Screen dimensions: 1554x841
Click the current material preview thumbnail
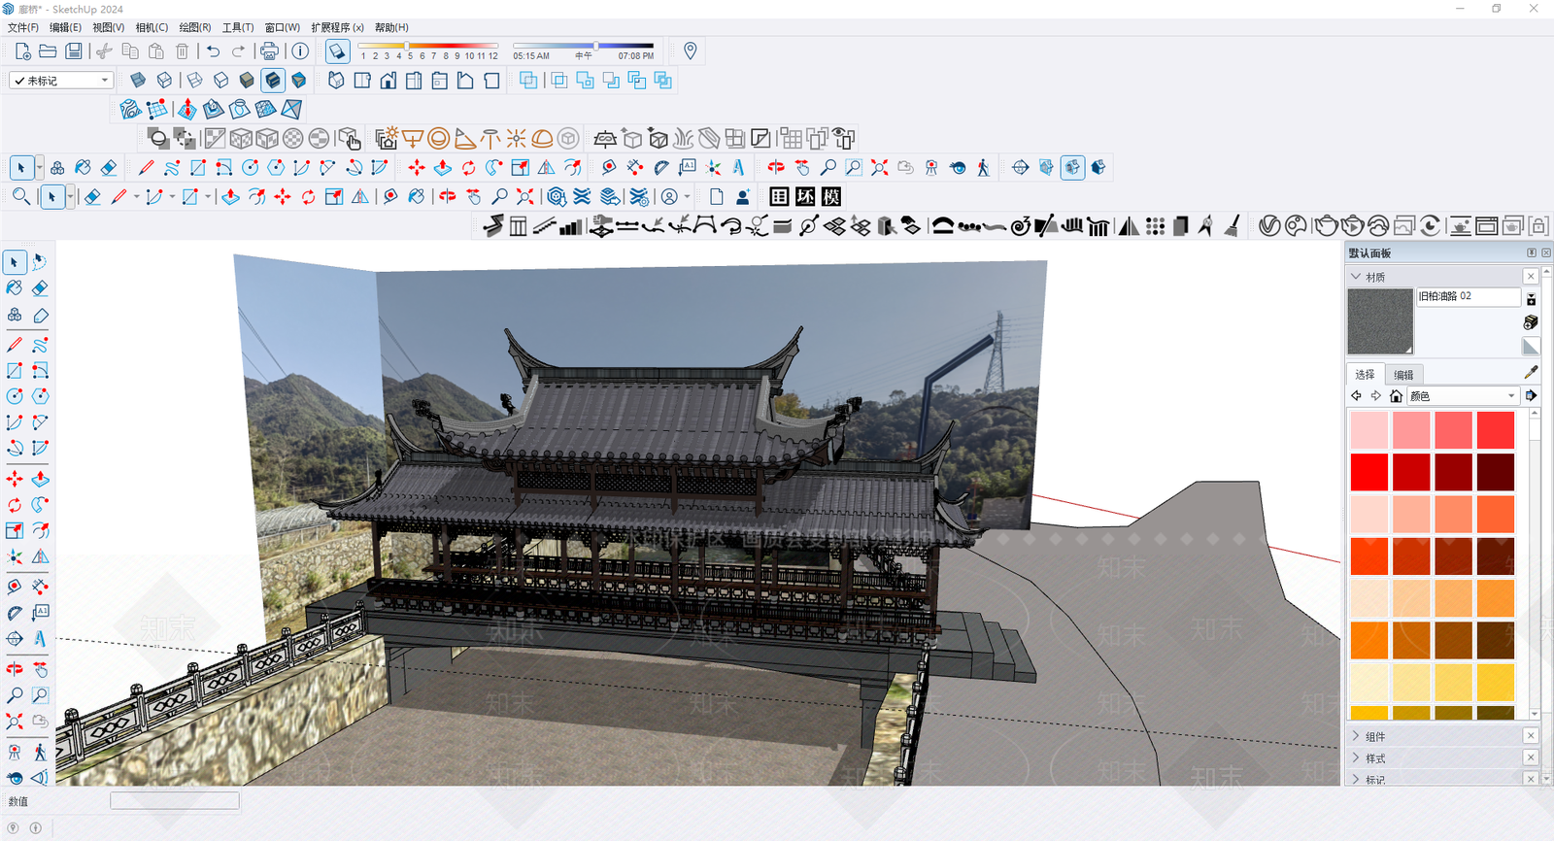pos(1380,321)
